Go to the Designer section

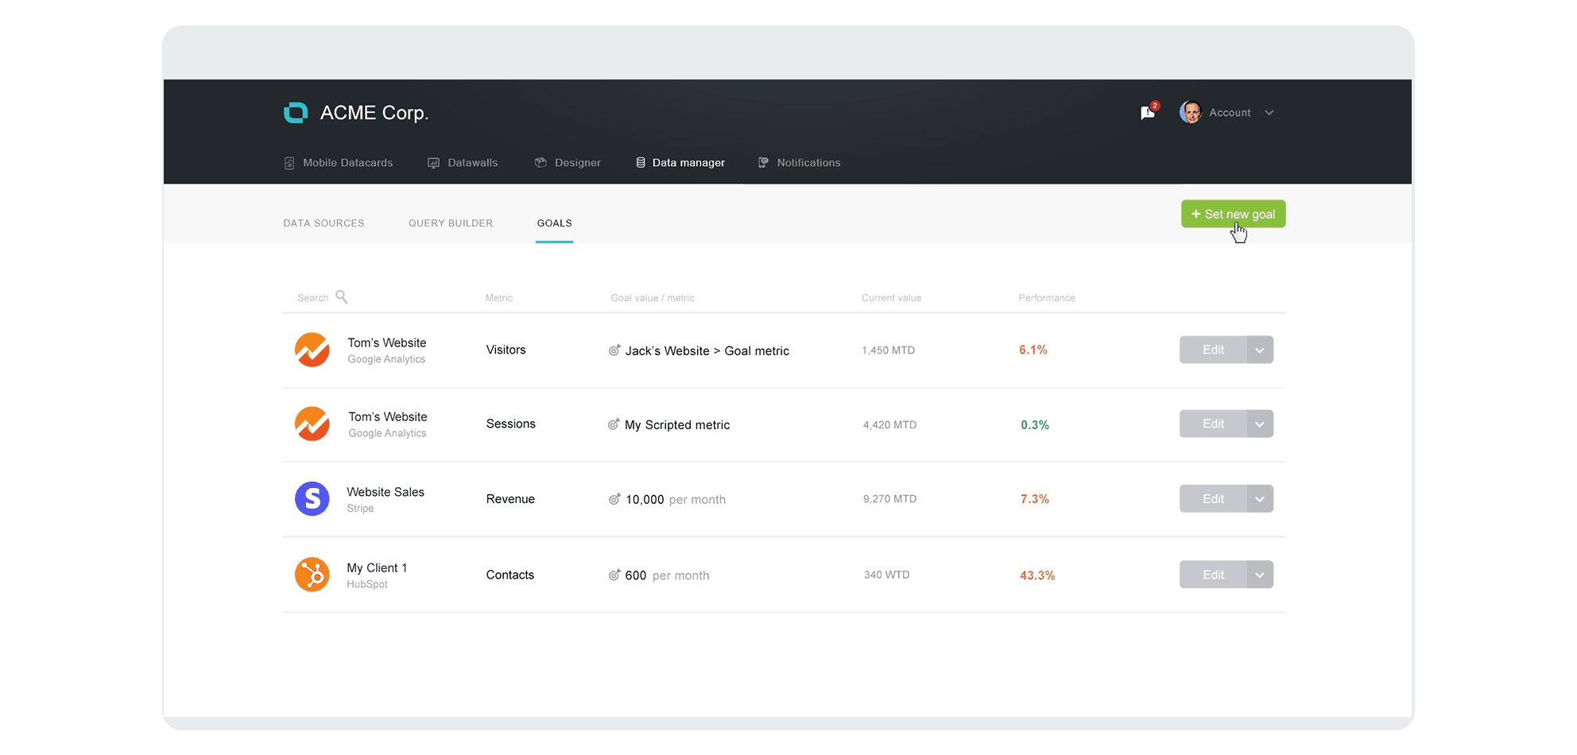(x=568, y=163)
